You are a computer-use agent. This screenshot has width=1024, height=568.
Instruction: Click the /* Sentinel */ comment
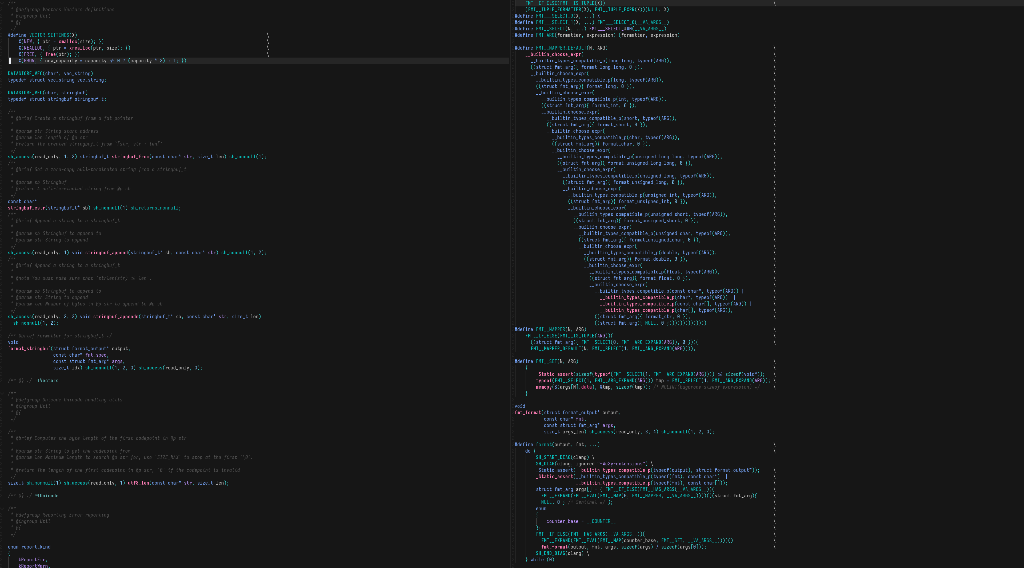[x=586, y=502]
